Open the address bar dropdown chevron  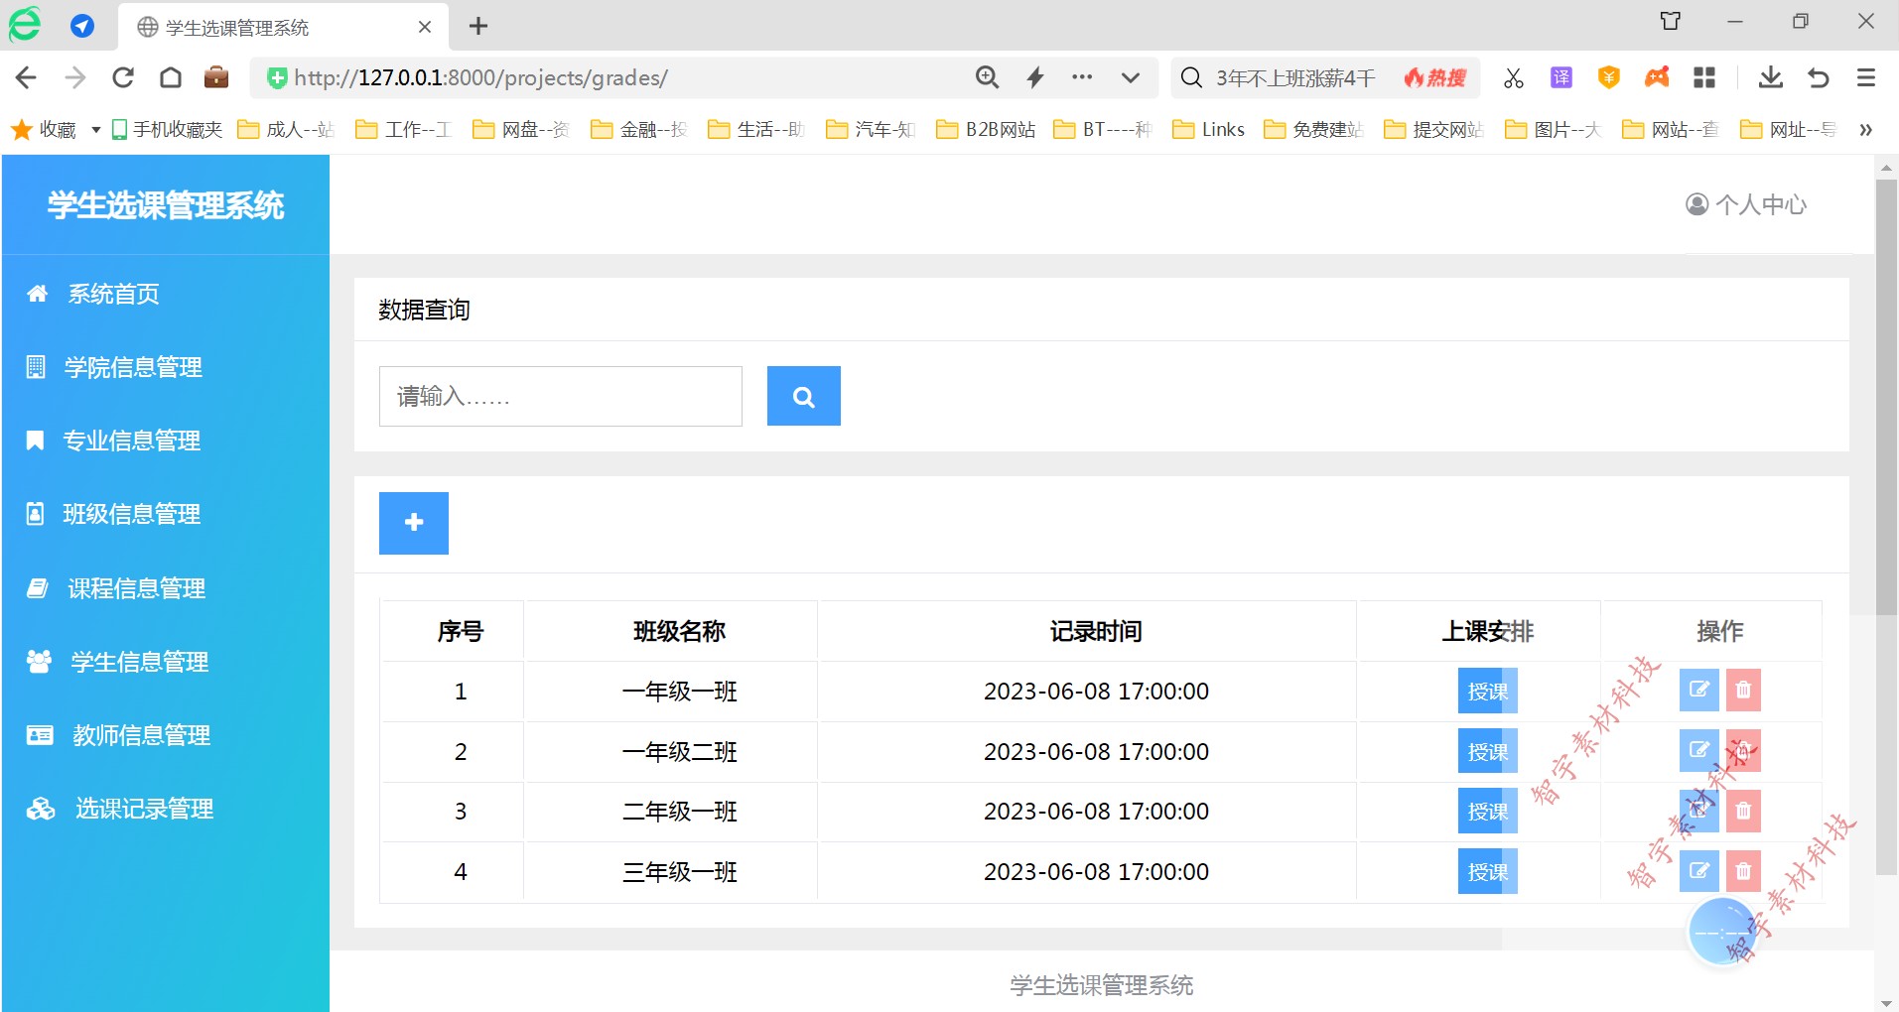point(1131,77)
